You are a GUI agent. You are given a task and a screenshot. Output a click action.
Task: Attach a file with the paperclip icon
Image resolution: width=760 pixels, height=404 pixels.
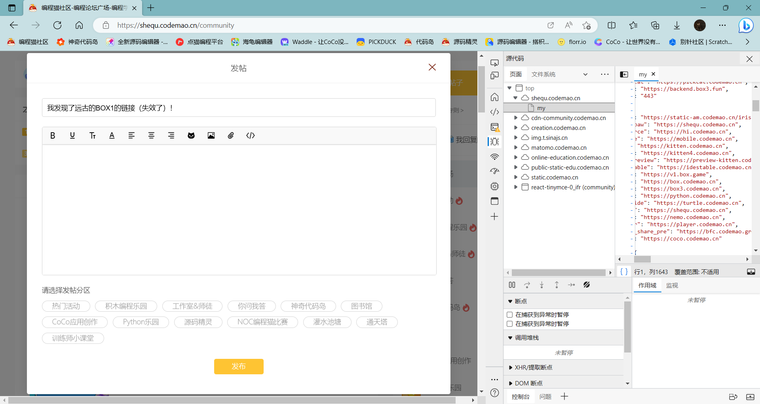[x=231, y=135]
